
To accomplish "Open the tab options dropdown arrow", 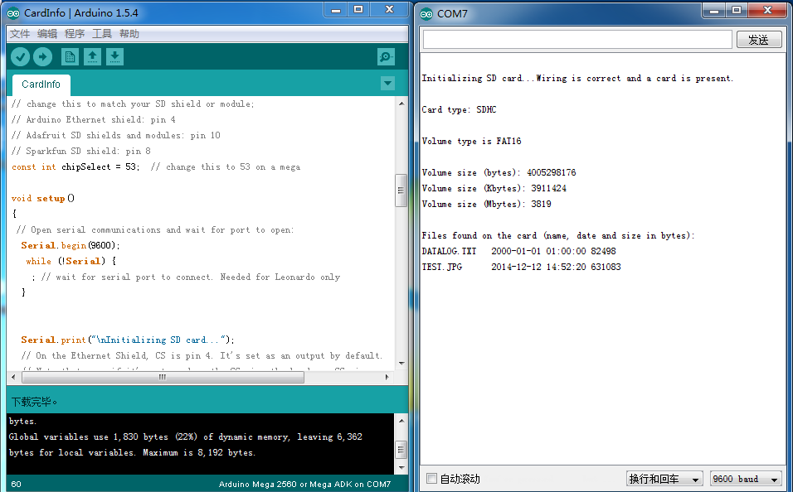I will [387, 84].
